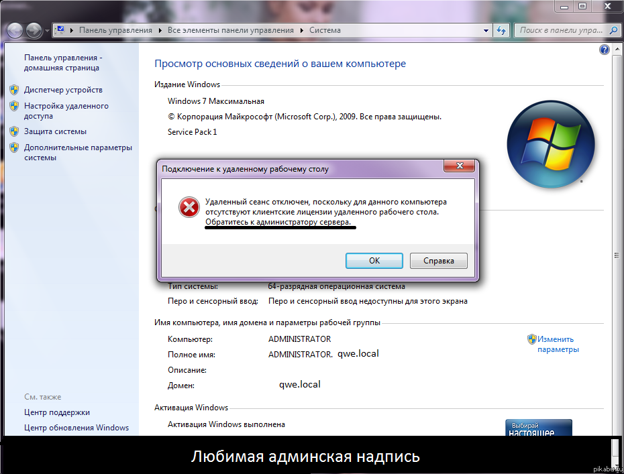Image resolution: width=624 pixels, height=474 pixels.
Task: Select the Система breadcrumb segment
Action: point(325,30)
